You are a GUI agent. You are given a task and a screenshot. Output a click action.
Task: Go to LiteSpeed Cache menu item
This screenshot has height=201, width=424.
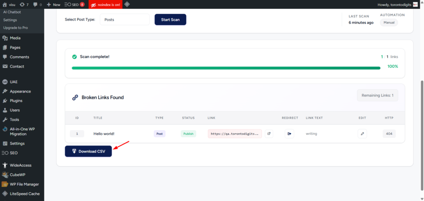point(24,194)
